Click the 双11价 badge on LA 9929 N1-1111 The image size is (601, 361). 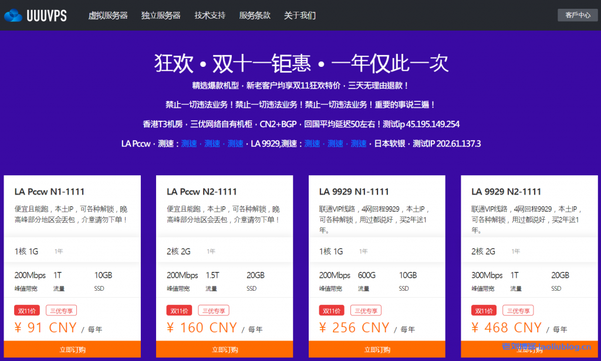[331, 310]
